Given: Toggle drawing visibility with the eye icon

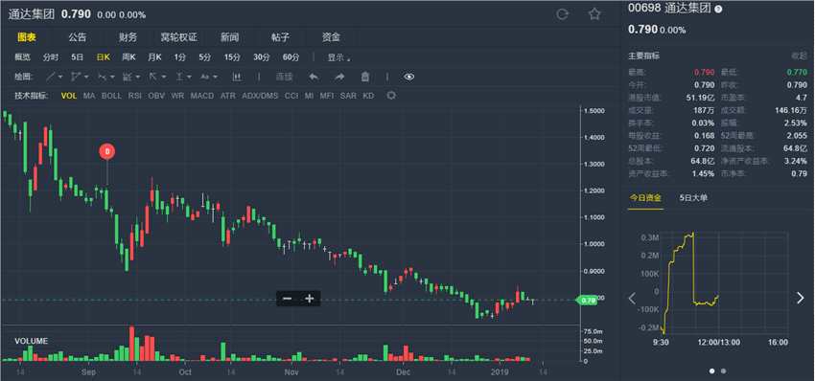Looking at the screenshot, I should [x=409, y=77].
